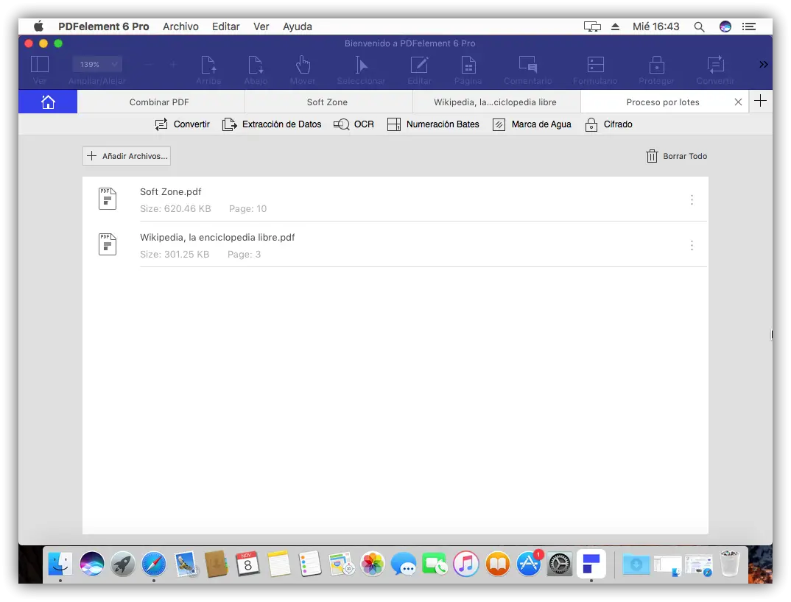Choose Marca de Agua batch option
The width and height of the screenshot is (791, 602).
(x=532, y=124)
